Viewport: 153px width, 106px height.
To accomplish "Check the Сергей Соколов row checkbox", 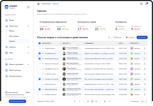I will pyautogui.click(x=40, y=74).
